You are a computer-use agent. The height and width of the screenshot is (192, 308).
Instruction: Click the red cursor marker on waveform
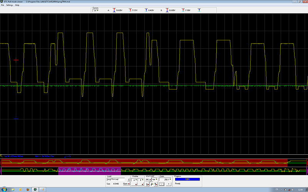[x=16, y=60]
